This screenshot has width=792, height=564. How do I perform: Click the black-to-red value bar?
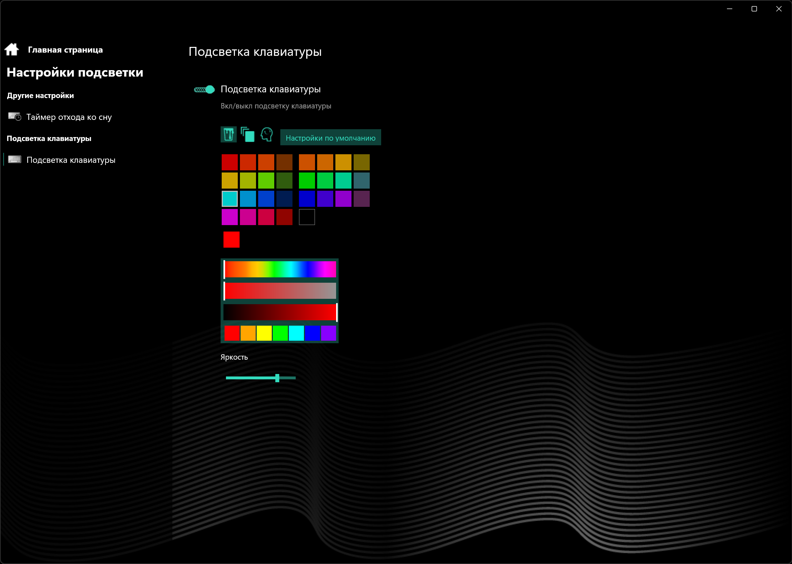(x=280, y=312)
